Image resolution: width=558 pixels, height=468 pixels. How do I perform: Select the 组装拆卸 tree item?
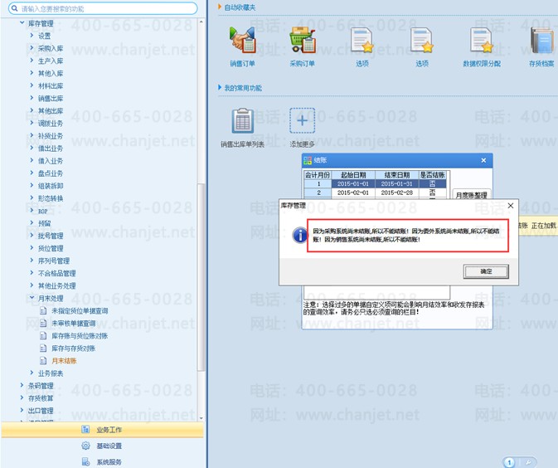point(51,186)
